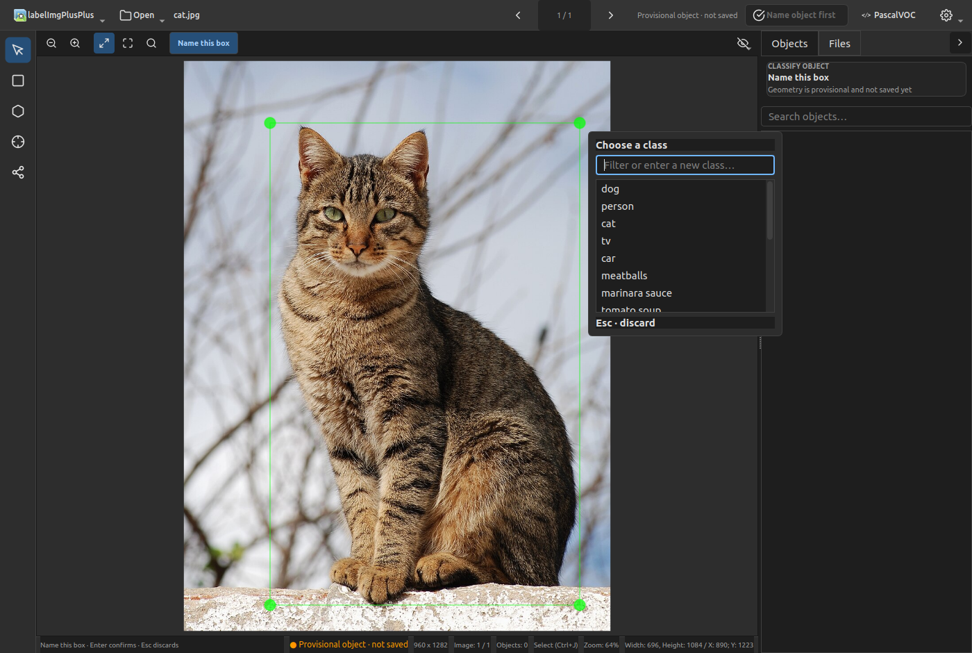Image resolution: width=972 pixels, height=653 pixels.
Task: Switch to the Files tab
Action: pos(839,44)
